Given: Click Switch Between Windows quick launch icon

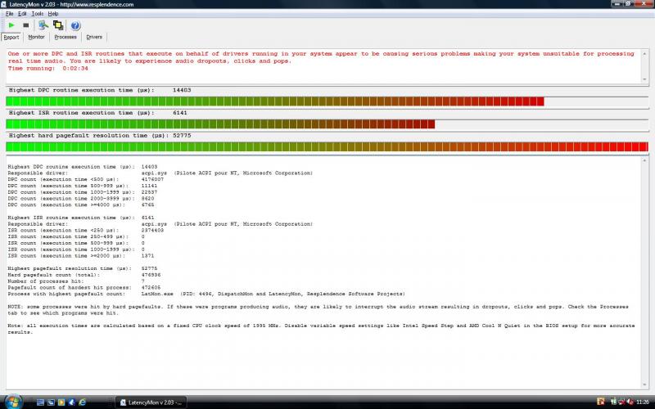Looking at the screenshot, I should 51,402.
